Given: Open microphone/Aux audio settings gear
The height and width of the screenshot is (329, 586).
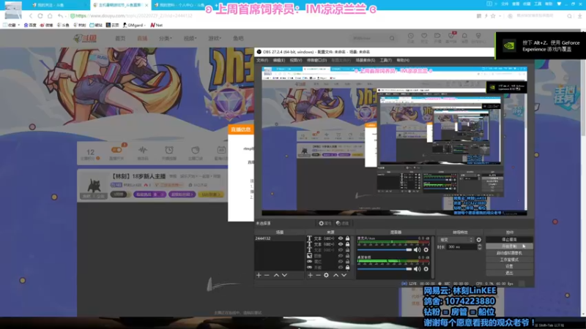Looking at the screenshot, I should (426, 250).
